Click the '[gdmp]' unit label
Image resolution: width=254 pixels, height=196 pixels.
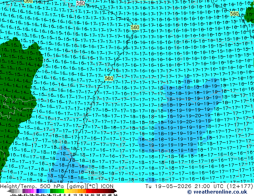76,186
